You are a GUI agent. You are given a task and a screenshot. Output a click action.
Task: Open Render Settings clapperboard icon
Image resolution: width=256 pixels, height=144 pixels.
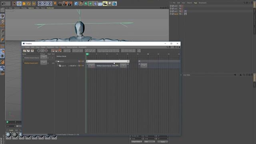click(70, 4)
